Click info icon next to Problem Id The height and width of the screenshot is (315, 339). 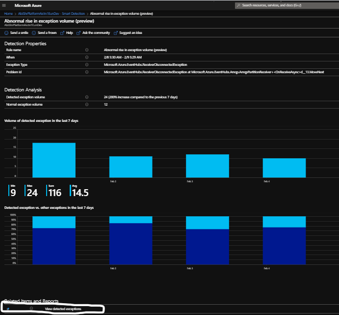[87, 72]
